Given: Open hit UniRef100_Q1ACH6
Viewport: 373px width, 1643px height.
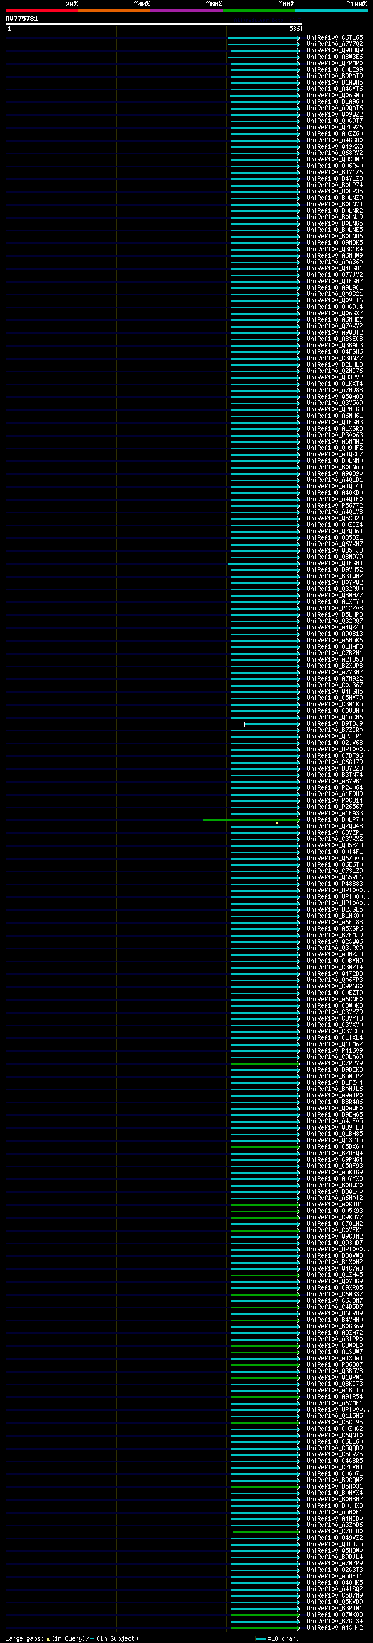Looking at the screenshot, I should [x=335, y=717].
